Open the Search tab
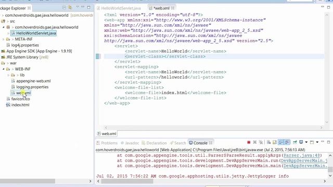This screenshot has height=187, width=333. coord(178,143)
